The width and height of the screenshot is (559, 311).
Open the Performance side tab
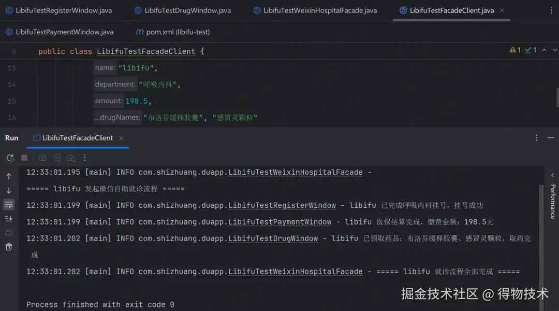(x=553, y=202)
